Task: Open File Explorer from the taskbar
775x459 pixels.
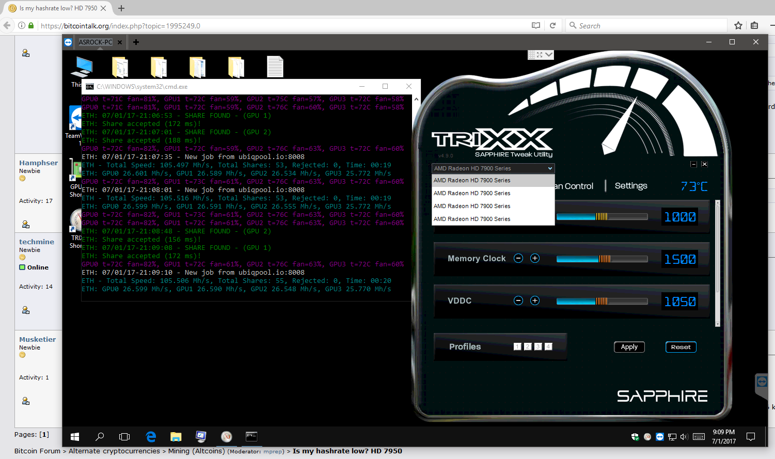Action: pyautogui.click(x=176, y=437)
